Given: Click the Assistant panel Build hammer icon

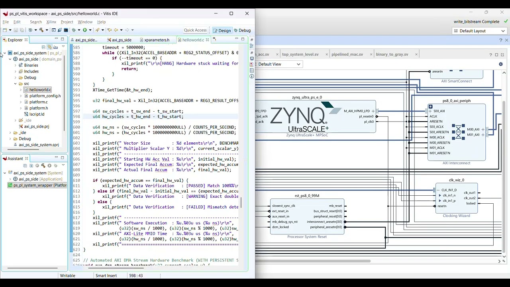Looking at the screenshot, I should pyautogui.click(x=43, y=166).
